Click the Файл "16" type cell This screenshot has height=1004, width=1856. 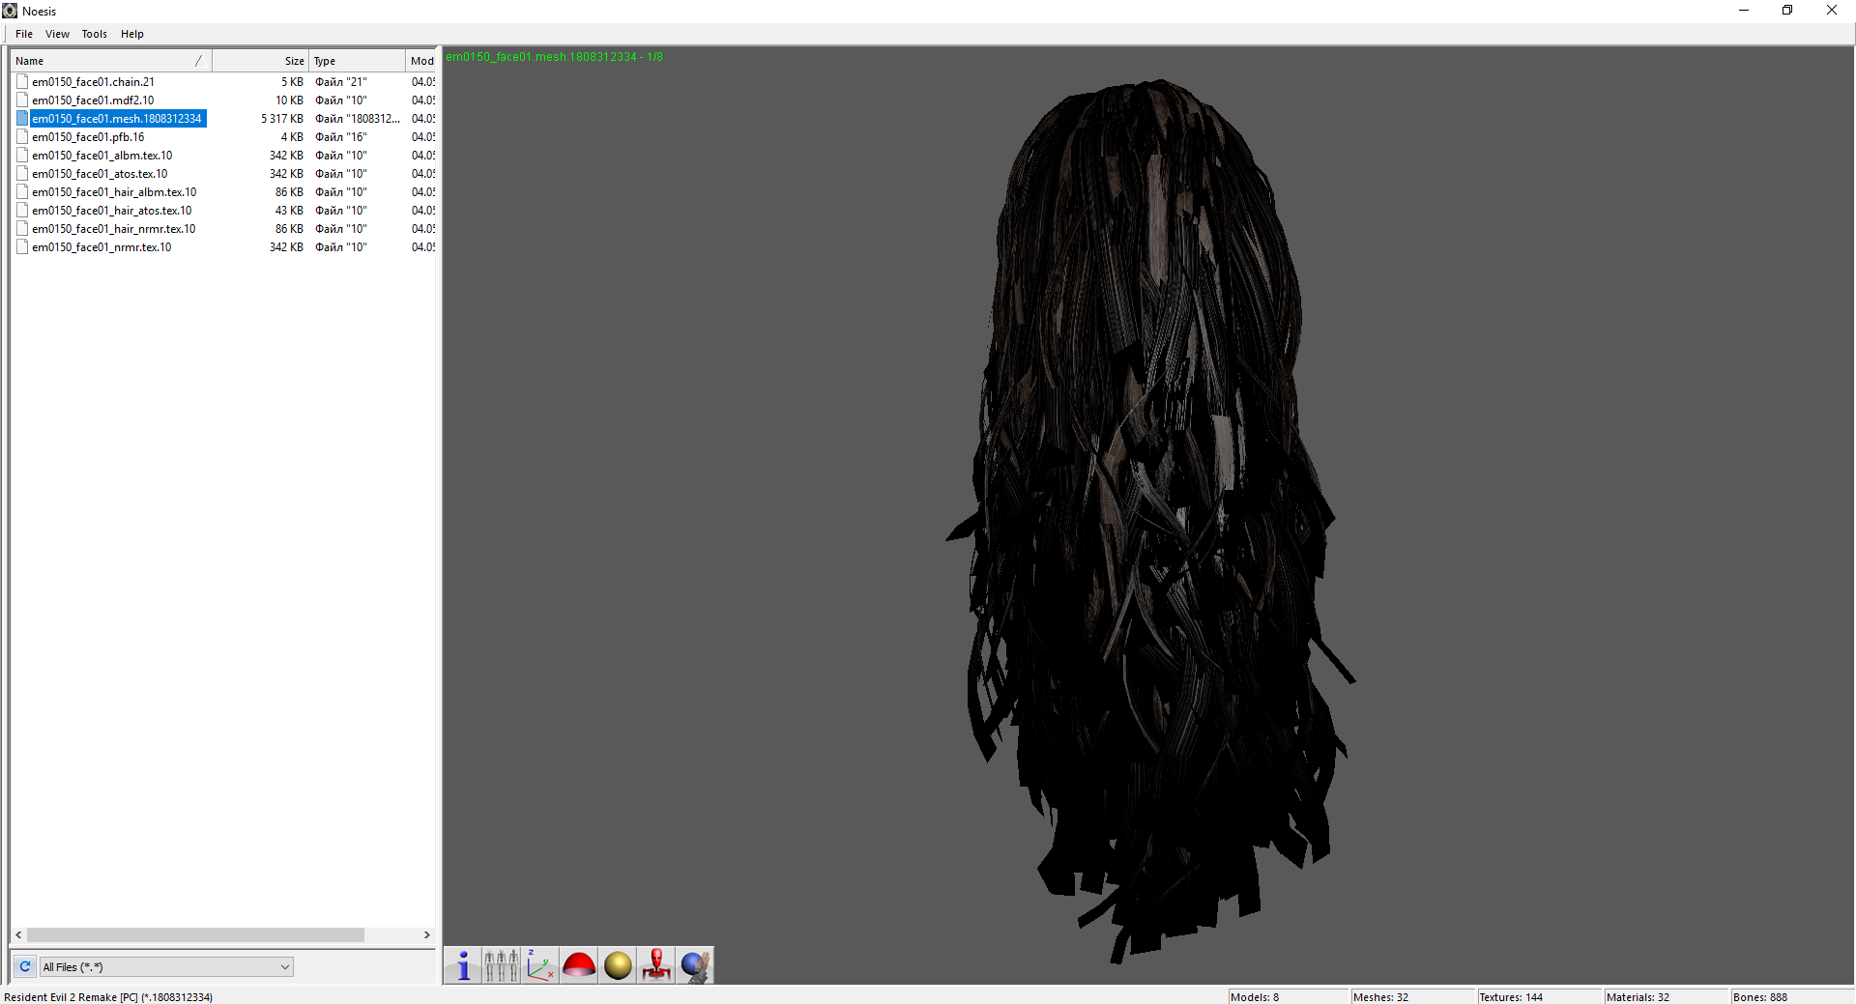(341, 137)
